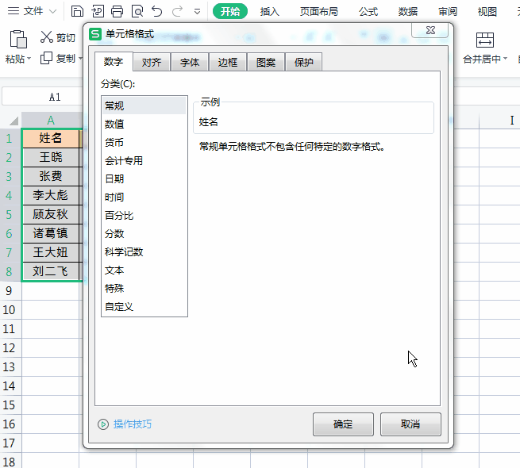This screenshot has height=468, width=520.
Task: Close the 单元格格式 dialog
Action: pos(430,30)
